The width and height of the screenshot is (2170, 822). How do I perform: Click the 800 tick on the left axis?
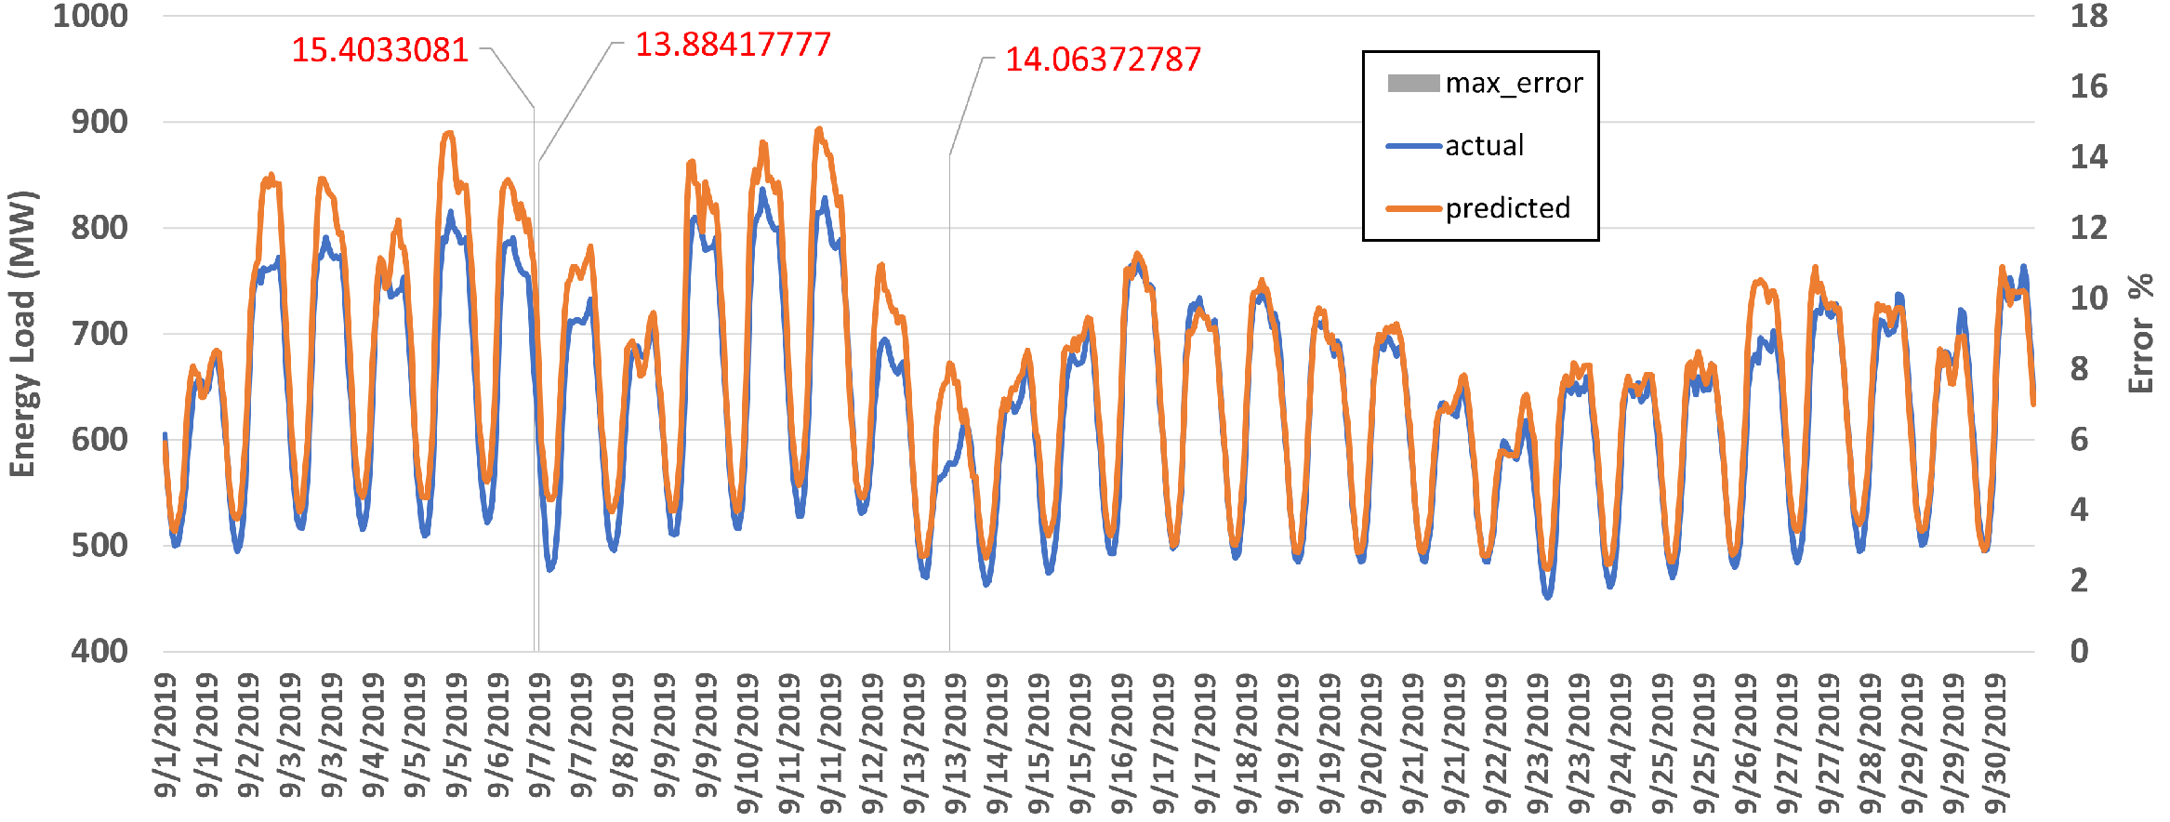[99, 228]
